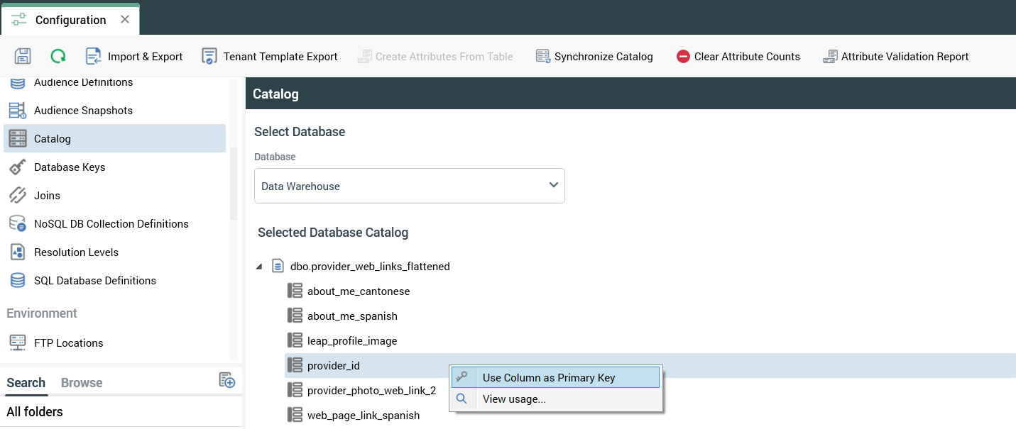Click the green Refresh icon

58,57
